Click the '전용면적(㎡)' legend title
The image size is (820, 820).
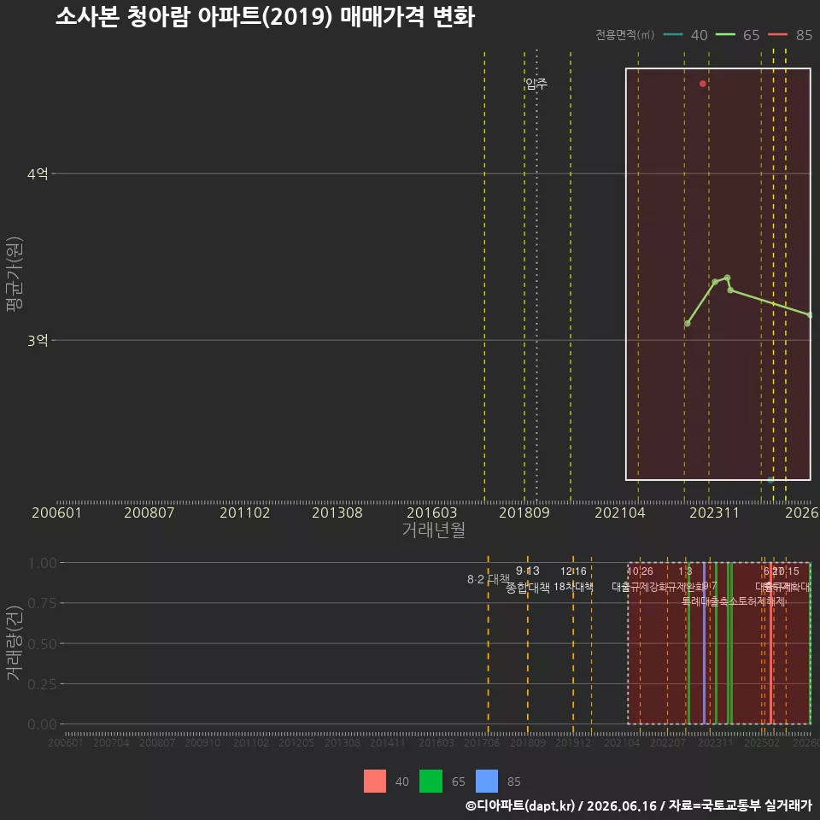point(625,34)
